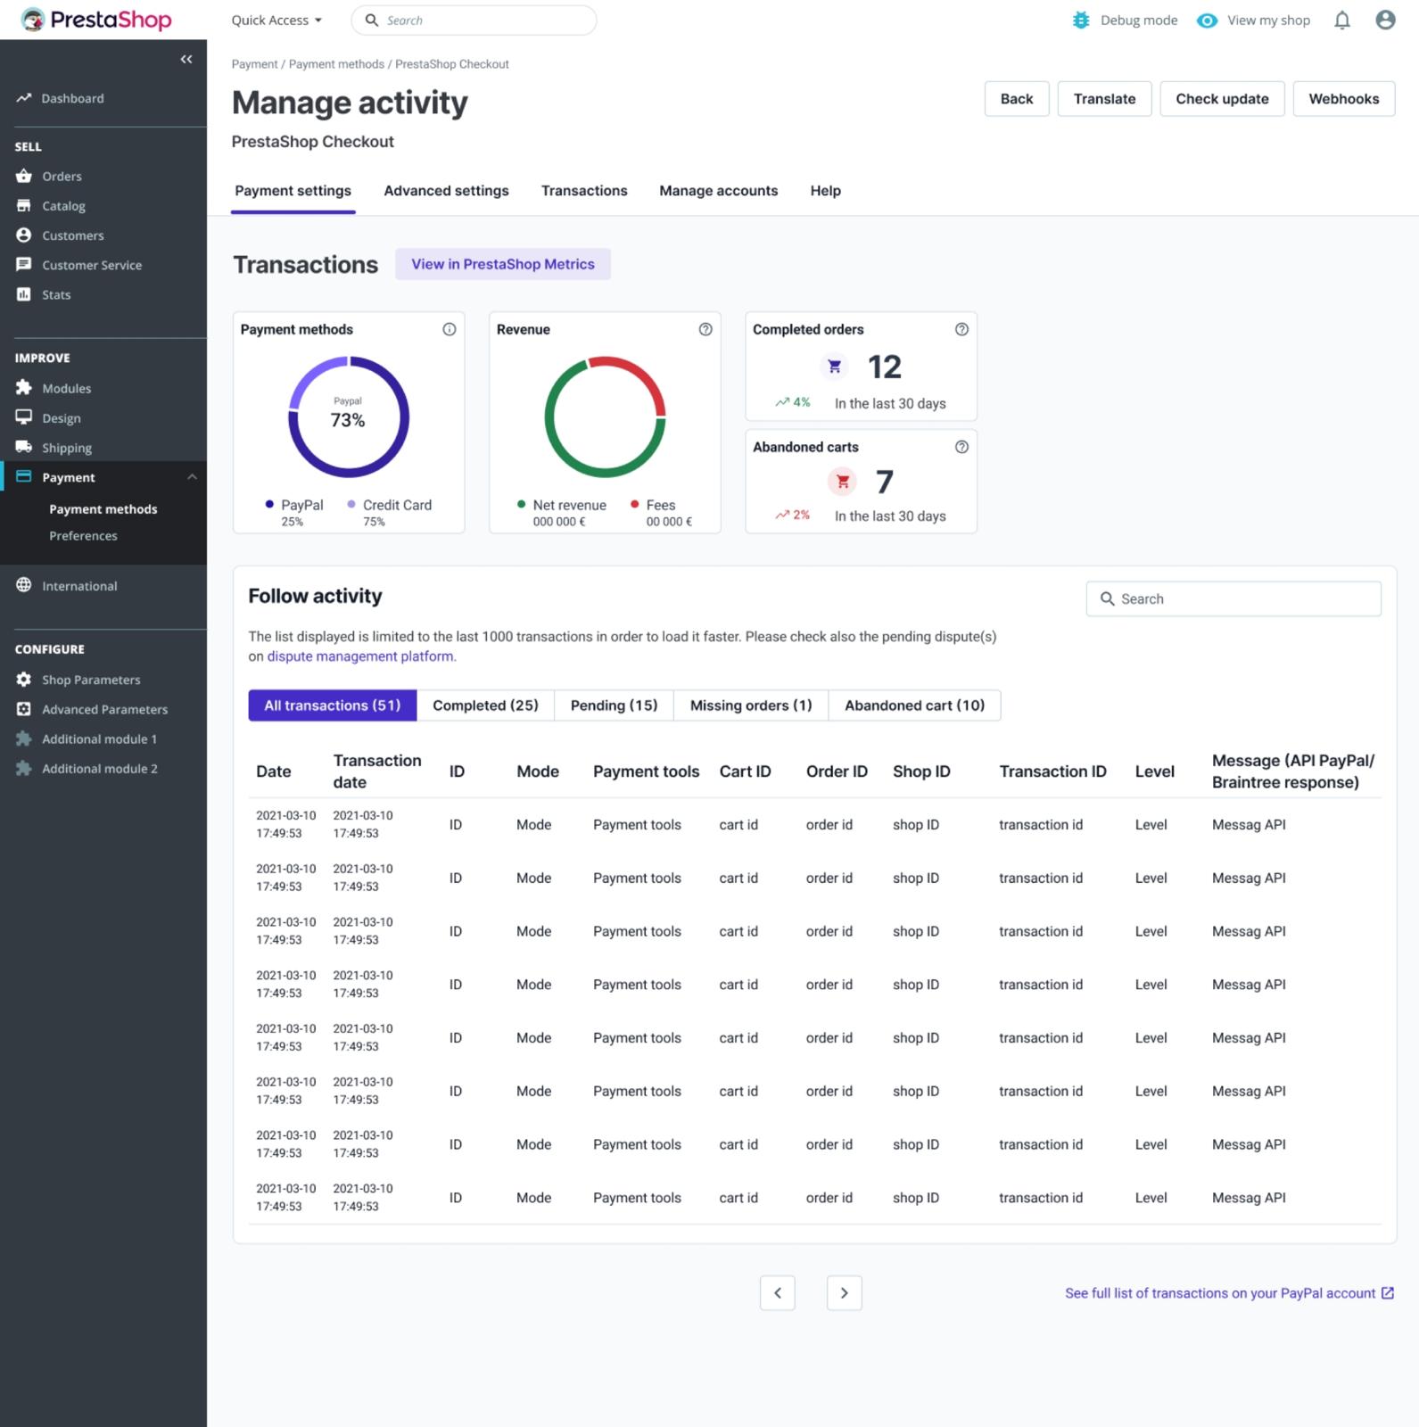Open notifications bell
This screenshot has width=1419, height=1427.
[1341, 20]
